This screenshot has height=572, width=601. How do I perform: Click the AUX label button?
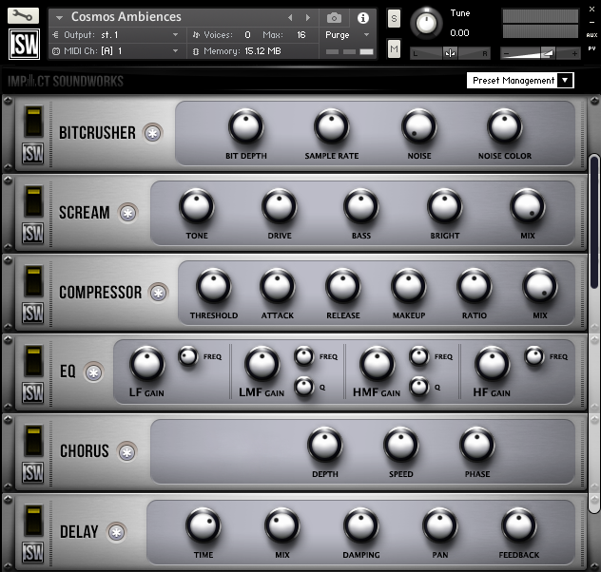(591, 35)
